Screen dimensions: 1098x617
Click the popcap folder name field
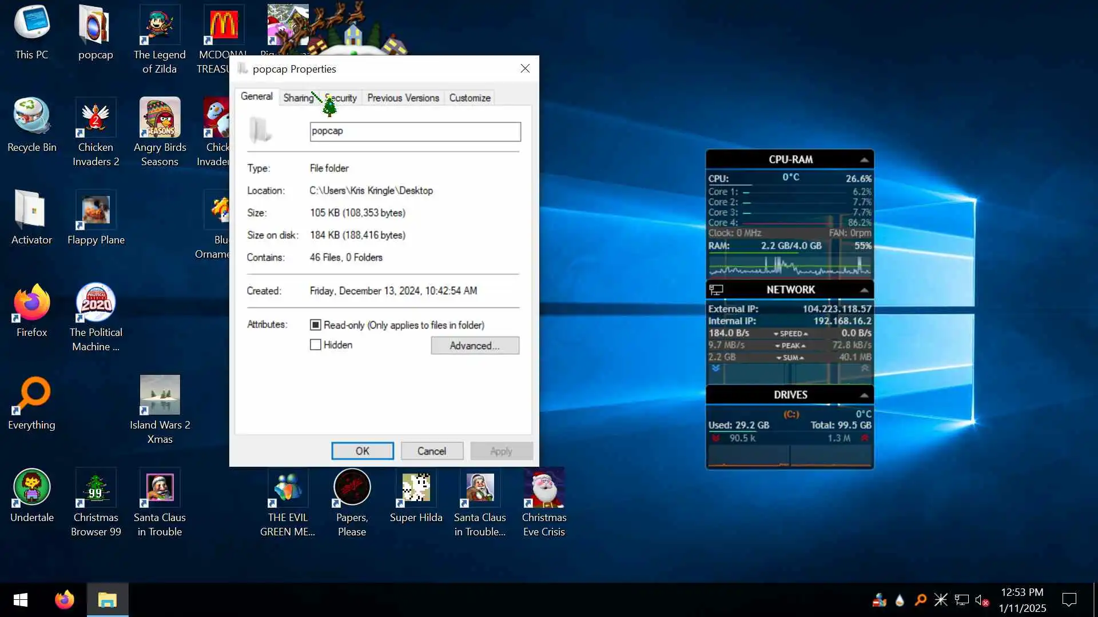click(x=415, y=131)
